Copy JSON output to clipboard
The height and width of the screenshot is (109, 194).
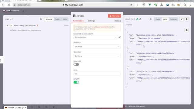(187, 30)
